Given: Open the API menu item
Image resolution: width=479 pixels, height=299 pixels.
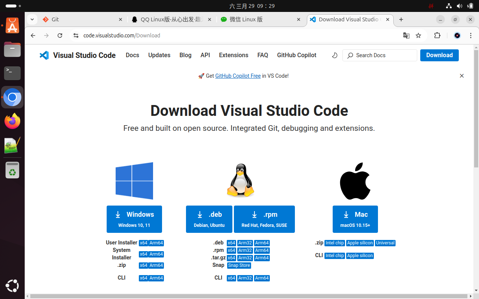Looking at the screenshot, I should 205,55.
